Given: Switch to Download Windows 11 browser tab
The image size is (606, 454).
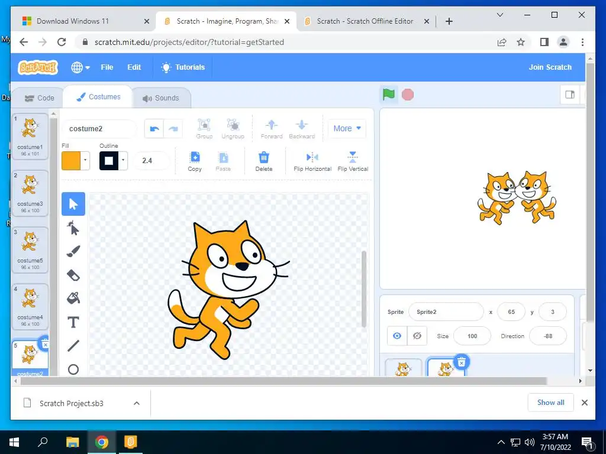Looking at the screenshot, I should click(x=83, y=21).
